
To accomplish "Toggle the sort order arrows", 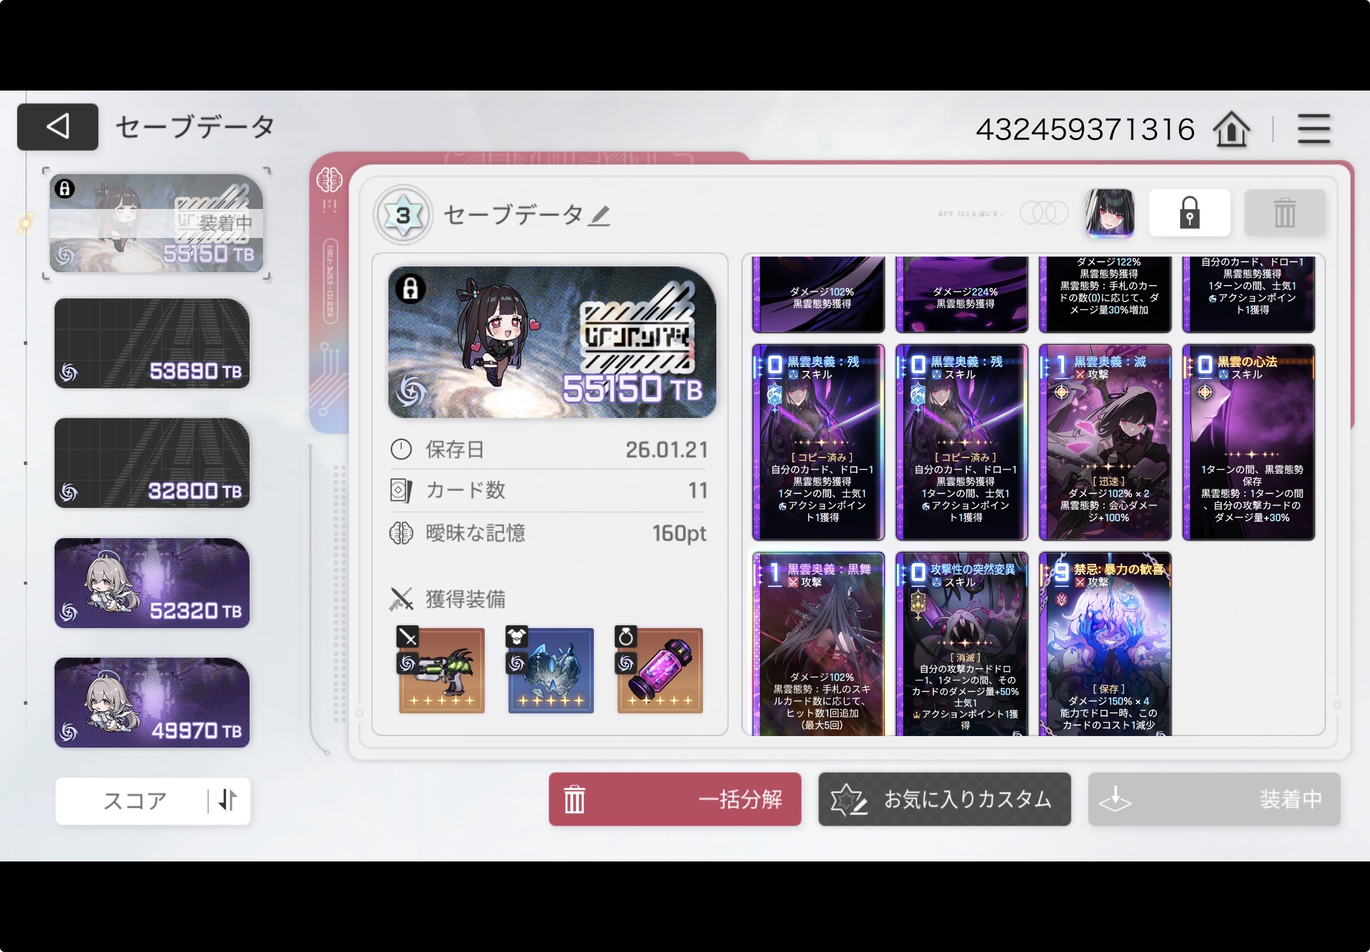I will click(x=228, y=800).
